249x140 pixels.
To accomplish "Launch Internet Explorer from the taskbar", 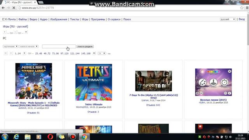I will point(16,137).
